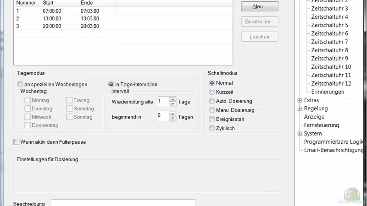Expand the System tree node

click(300, 134)
